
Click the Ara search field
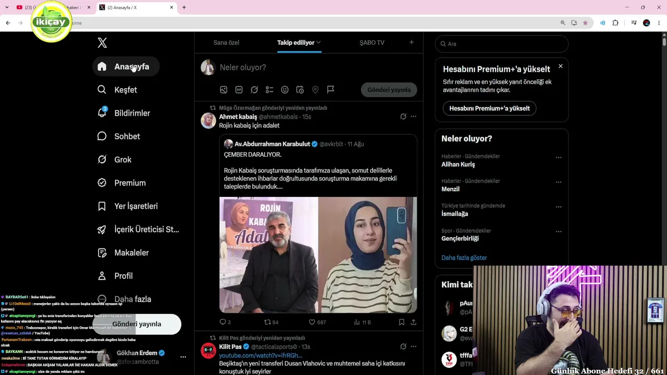501,44
